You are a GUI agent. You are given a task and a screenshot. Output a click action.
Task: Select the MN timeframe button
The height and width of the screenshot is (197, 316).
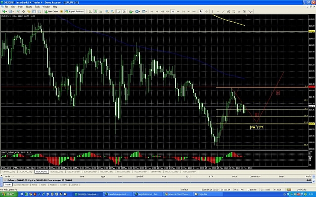pyautogui.click(x=194, y=12)
